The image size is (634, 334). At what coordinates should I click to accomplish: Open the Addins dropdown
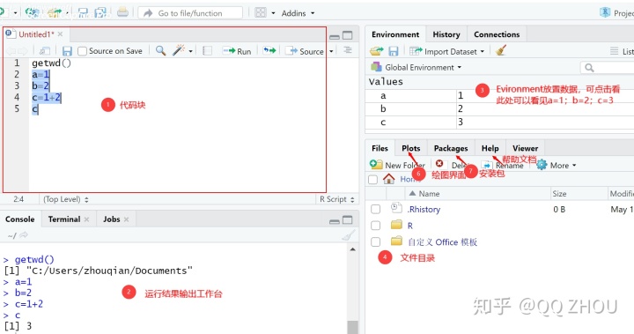point(298,13)
